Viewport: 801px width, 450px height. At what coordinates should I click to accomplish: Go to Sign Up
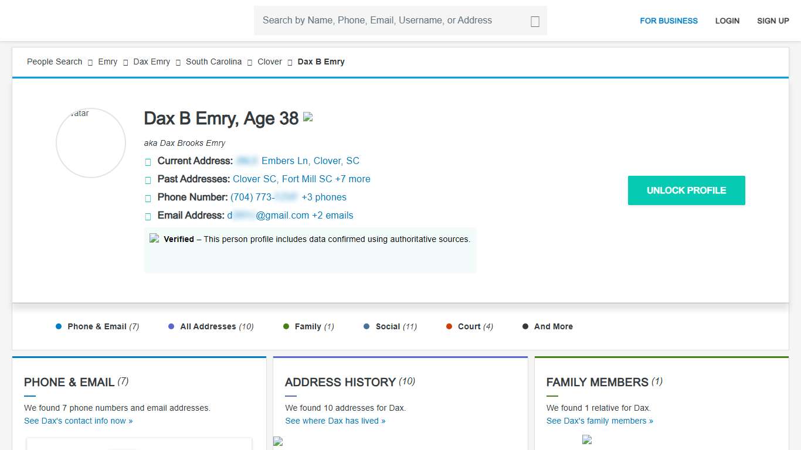coord(773,21)
